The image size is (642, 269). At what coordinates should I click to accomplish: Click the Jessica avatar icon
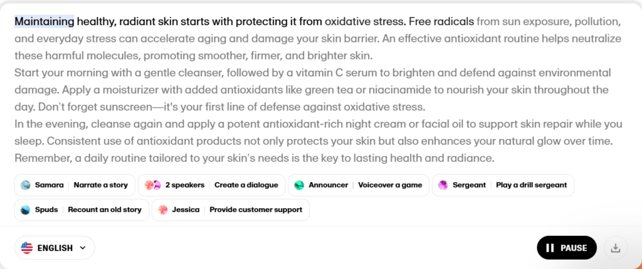pos(163,210)
